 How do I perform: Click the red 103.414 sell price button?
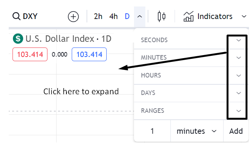(x=30, y=54)
